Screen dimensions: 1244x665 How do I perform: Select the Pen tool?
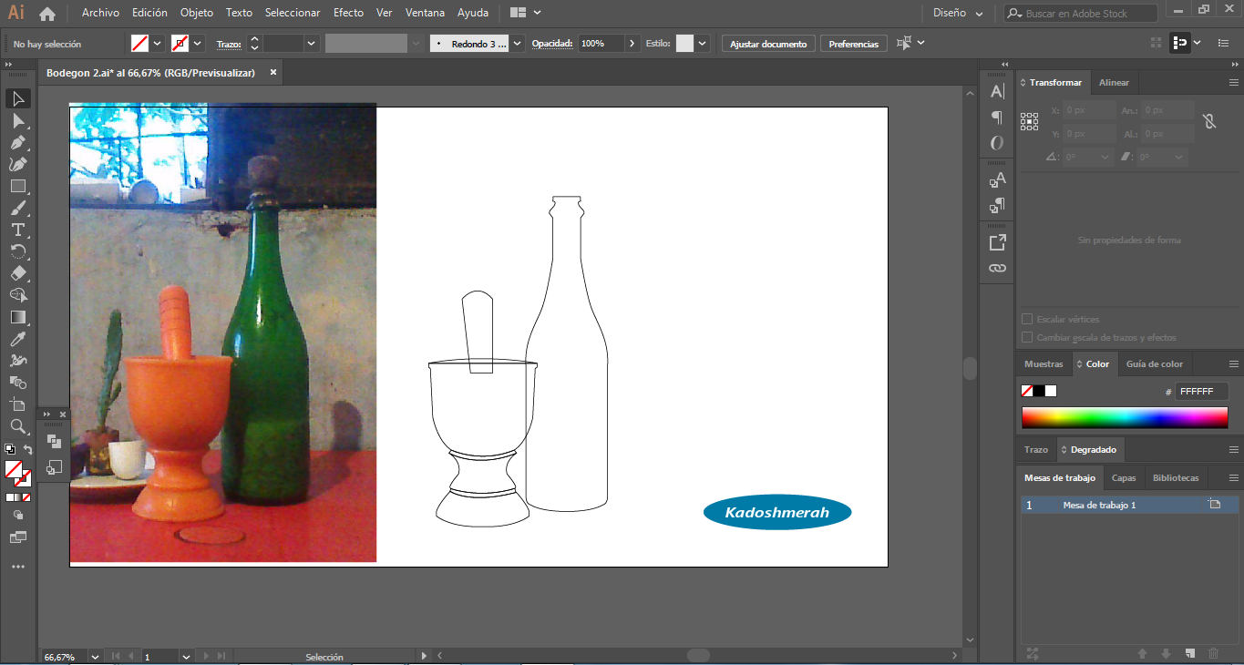[18, 142]
